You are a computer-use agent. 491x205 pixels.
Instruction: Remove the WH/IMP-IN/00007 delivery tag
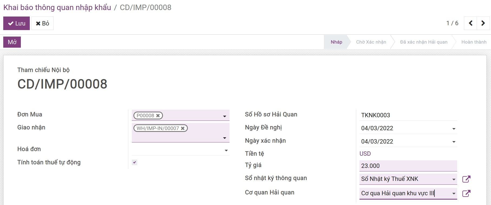183,128
